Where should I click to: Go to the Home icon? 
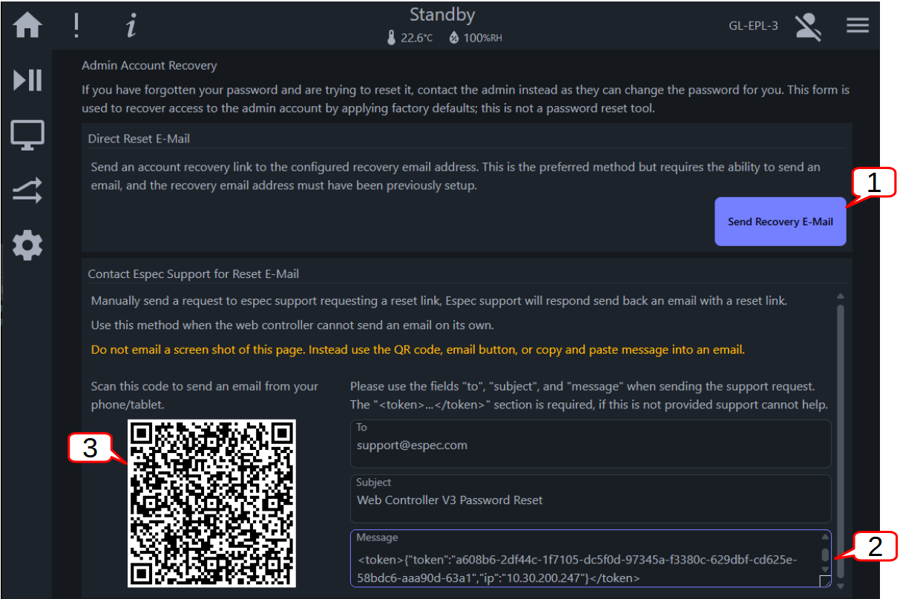pos(27,25)
